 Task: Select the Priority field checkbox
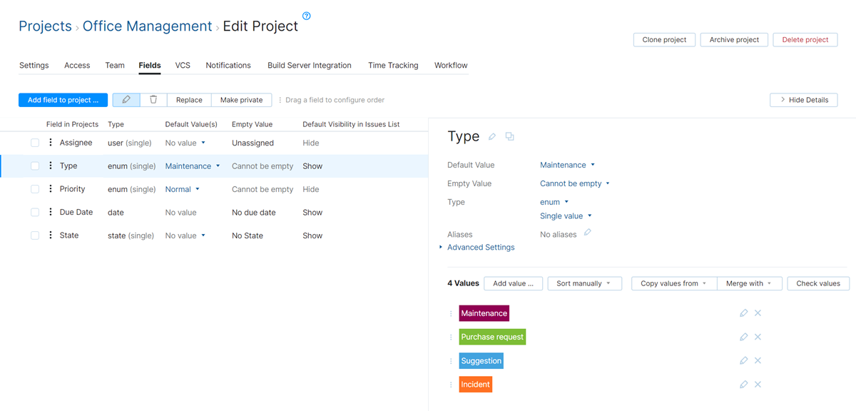click(35, 189)
